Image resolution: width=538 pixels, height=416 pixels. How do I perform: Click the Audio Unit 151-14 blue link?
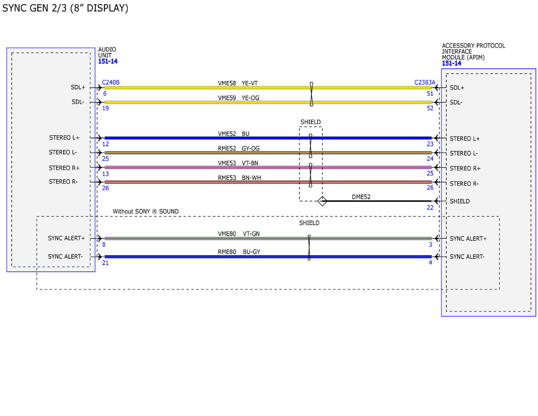point(108,61)
